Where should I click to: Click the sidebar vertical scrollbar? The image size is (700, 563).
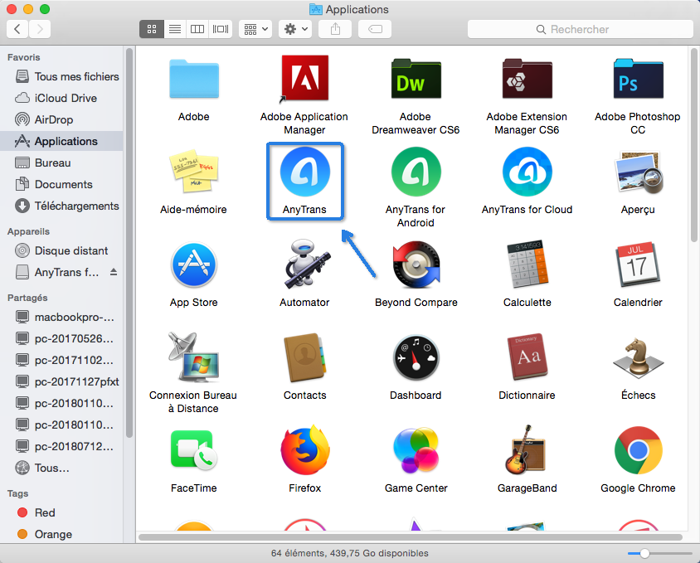[129, 243]
